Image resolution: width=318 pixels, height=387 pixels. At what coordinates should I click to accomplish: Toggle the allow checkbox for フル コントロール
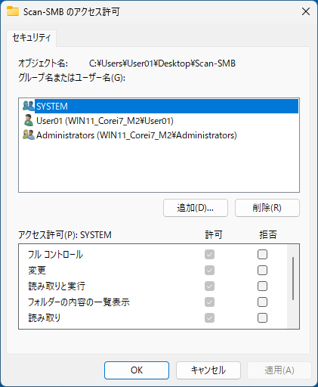click(209, 255)
